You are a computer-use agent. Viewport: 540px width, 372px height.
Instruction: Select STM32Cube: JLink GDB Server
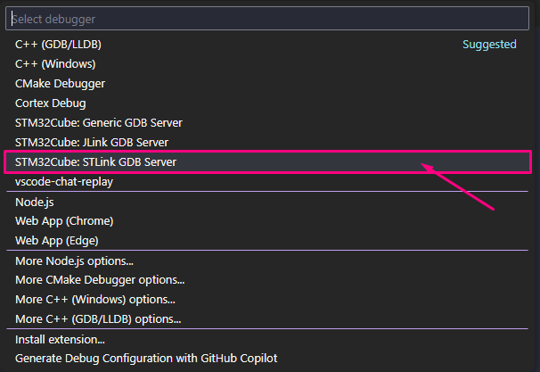point(92,142)
